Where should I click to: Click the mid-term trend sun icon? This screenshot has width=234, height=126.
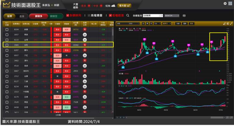coord(101,6)
